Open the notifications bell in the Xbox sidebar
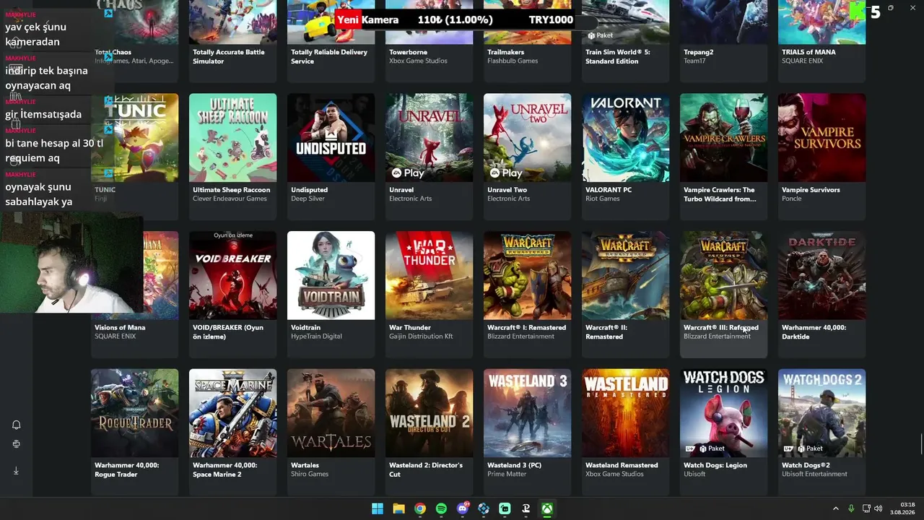924x520 pixels. [x=16, y=425]
